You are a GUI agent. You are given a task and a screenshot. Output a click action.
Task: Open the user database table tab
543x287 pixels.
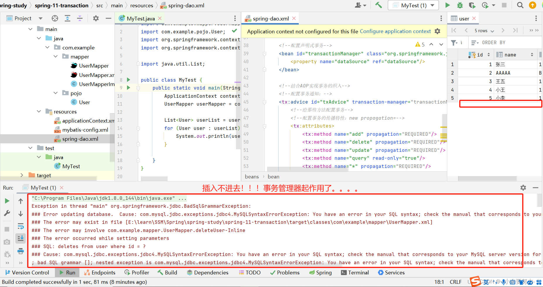(464, 18)
